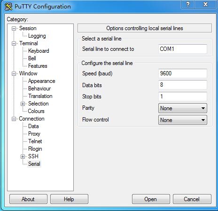Viewport: 218px width, 211px height.
Task: Select SSH category
Action: [x=33, y=156]
